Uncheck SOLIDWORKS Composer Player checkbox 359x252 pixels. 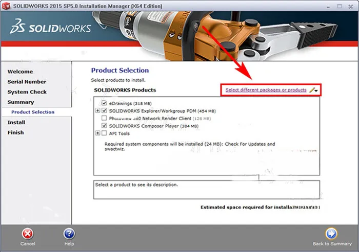[104, 126]
